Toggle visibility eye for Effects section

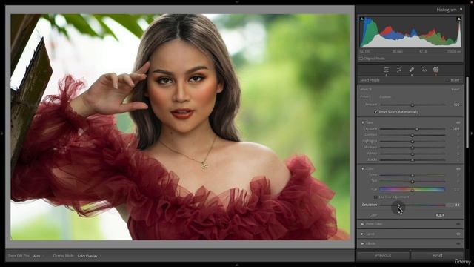(458, 244)
